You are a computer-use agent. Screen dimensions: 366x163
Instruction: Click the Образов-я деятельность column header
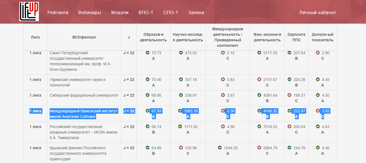[153, 37]
